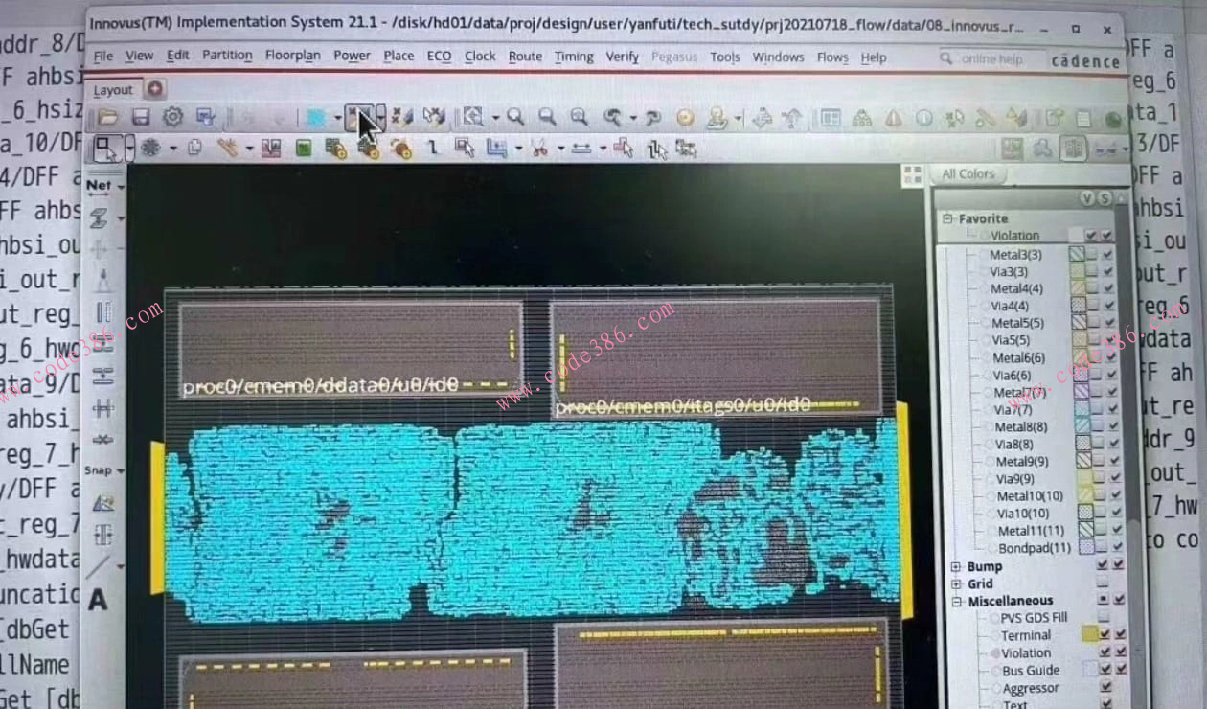The width and height of the screenshot is (1207, 709).
Task: Click the yellow Terminal color swatch
Action: (1089, 634)
